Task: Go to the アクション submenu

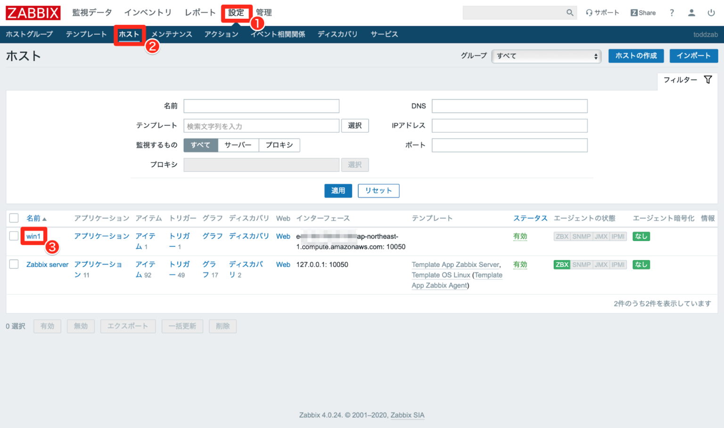Action: (221, 34)
